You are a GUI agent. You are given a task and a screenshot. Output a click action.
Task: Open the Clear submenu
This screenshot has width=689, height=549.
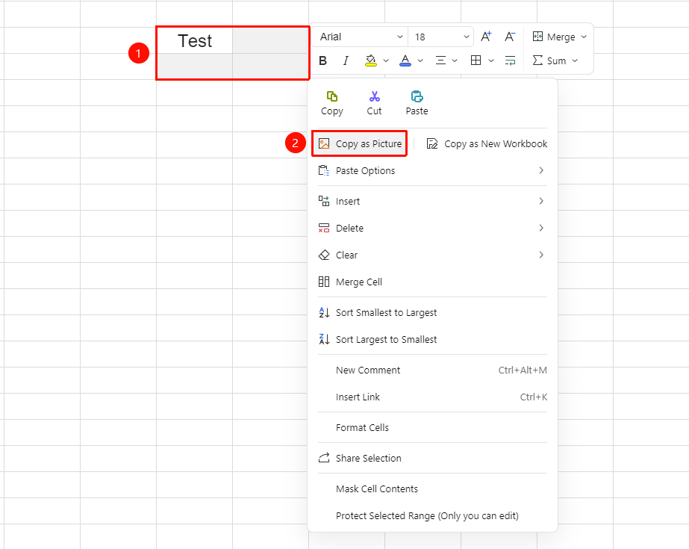432,255
